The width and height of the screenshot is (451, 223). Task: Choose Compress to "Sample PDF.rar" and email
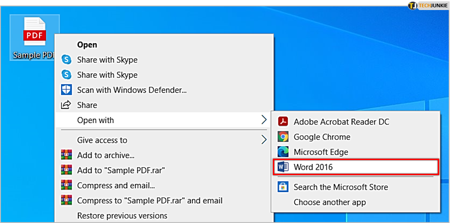(149, 200)
